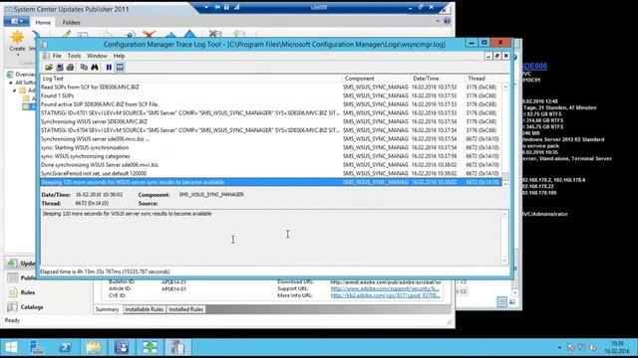Screen dimensions: 638x358
Task: Click the Open on Server icon in Trace Log toolbar
Action: tap(60, 68)
